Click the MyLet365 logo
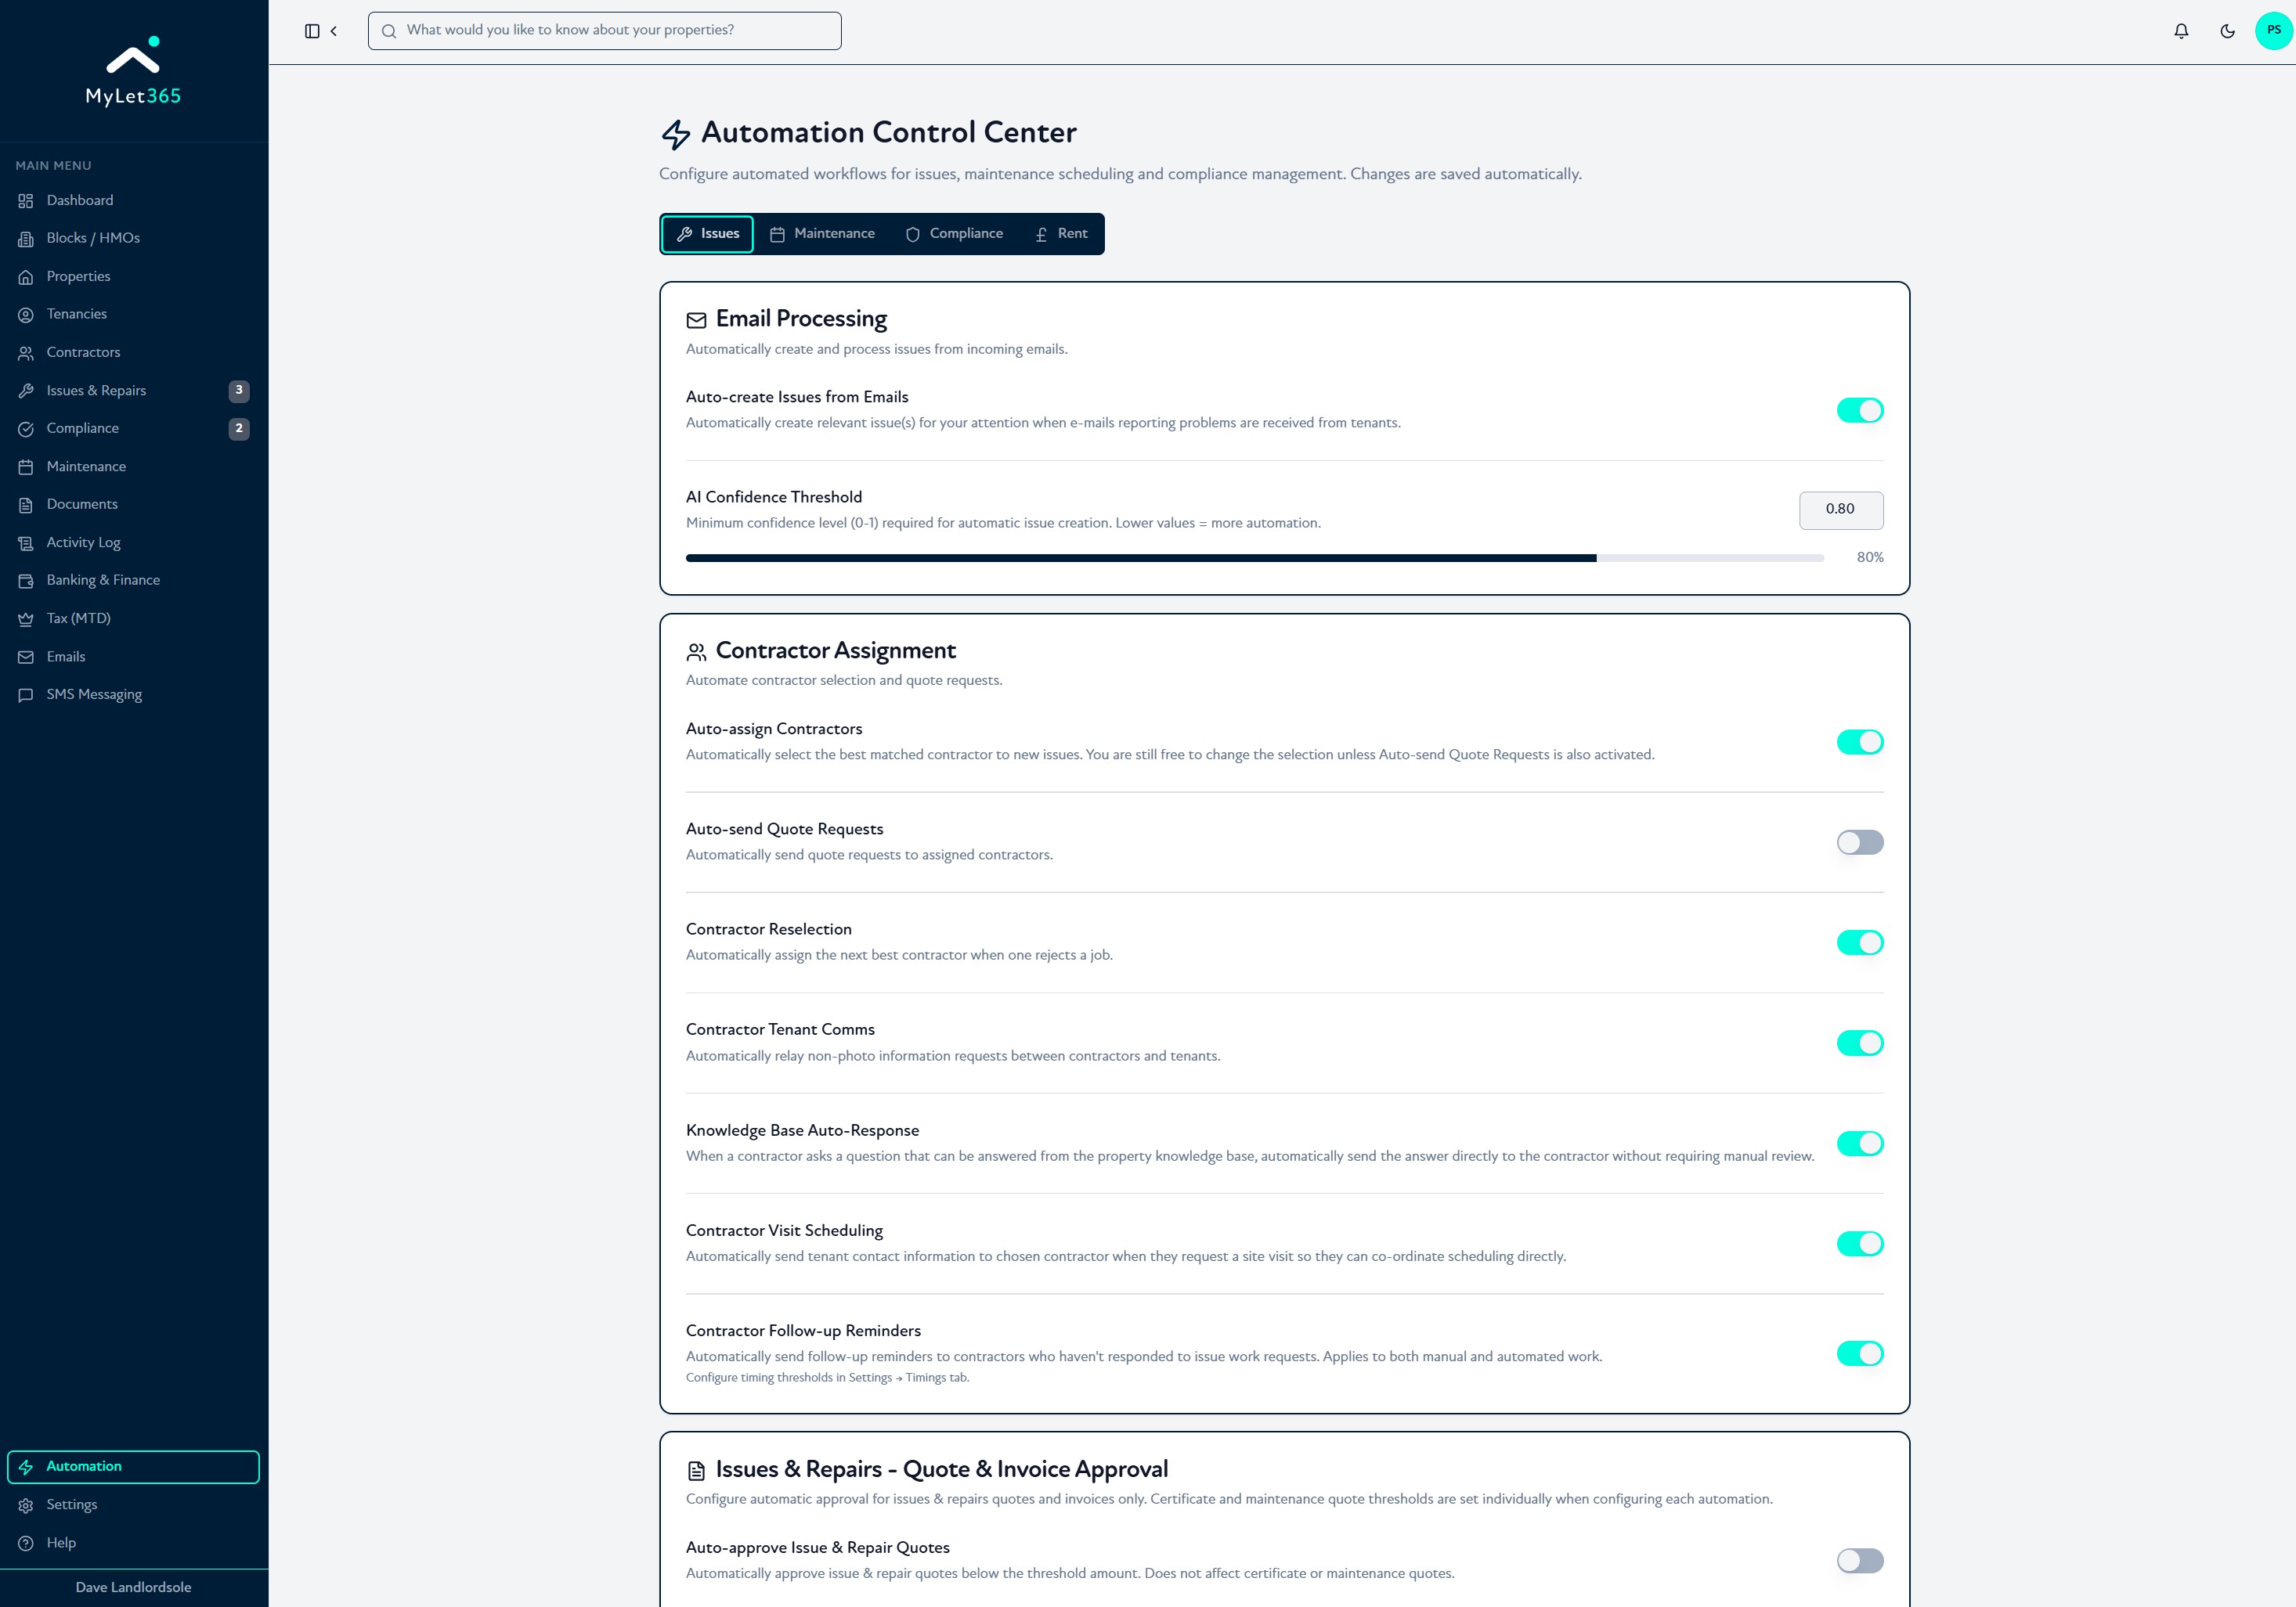 (x=133, y=71)
